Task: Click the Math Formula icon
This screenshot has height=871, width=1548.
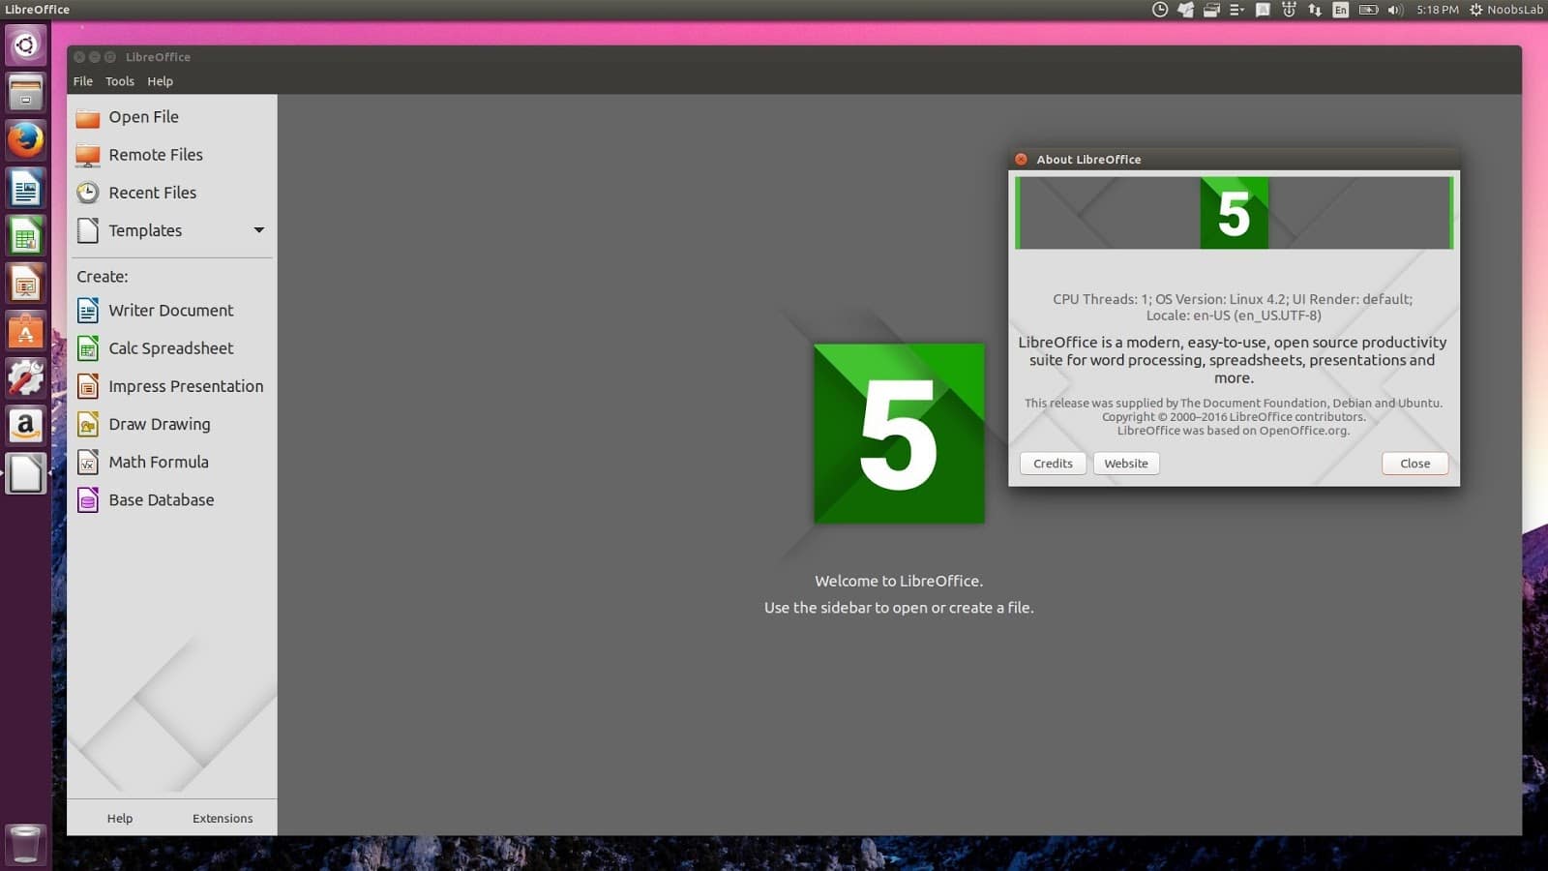Action: click(88, 462)
